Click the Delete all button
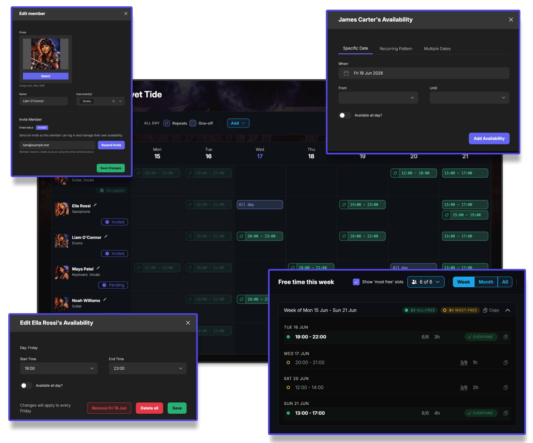Viewport: 533px width, 443px height. click(x=149, y=408)
